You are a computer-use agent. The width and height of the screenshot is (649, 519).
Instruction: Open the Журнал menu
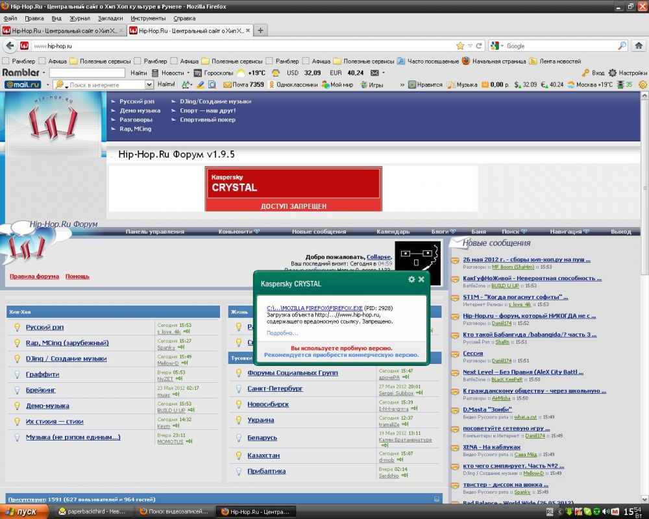[x=79, y=18]
